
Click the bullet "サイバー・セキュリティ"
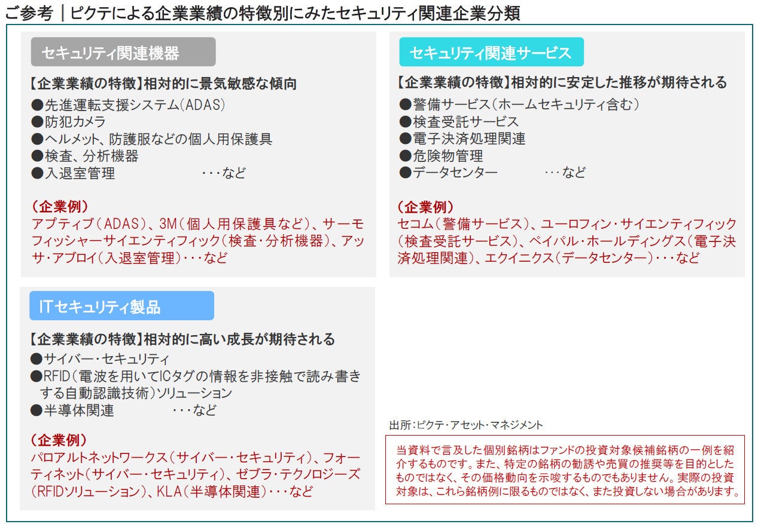pos(101,359)
